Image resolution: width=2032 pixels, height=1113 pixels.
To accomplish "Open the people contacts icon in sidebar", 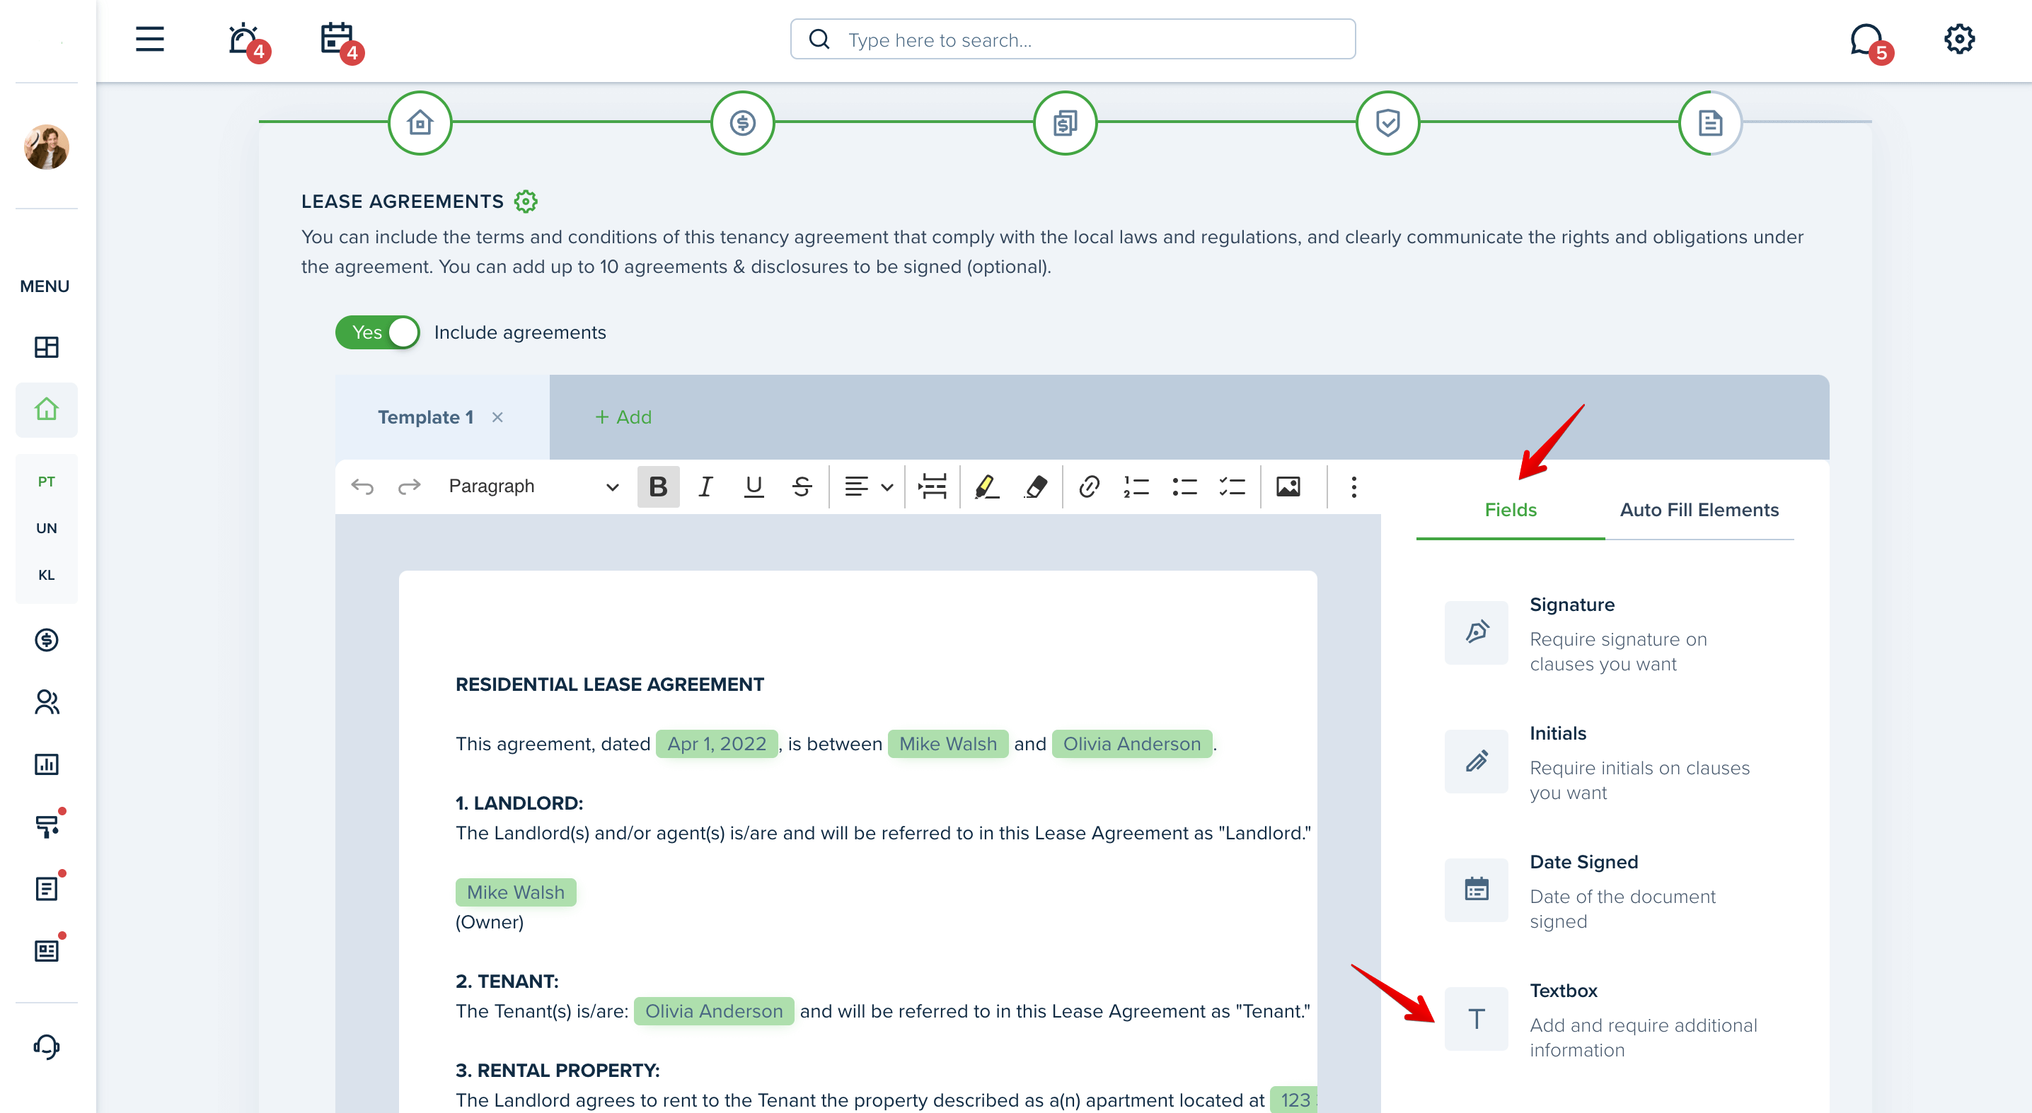I will 47,702.
